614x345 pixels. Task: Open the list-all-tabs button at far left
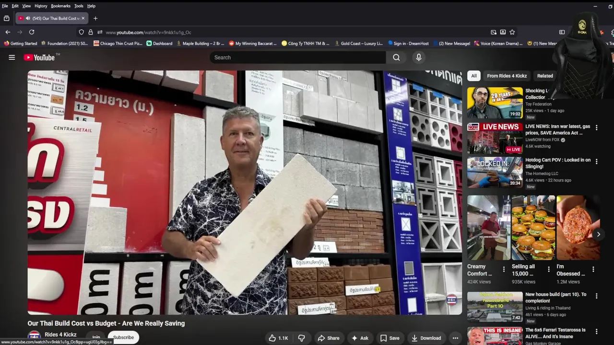point(6,18)
